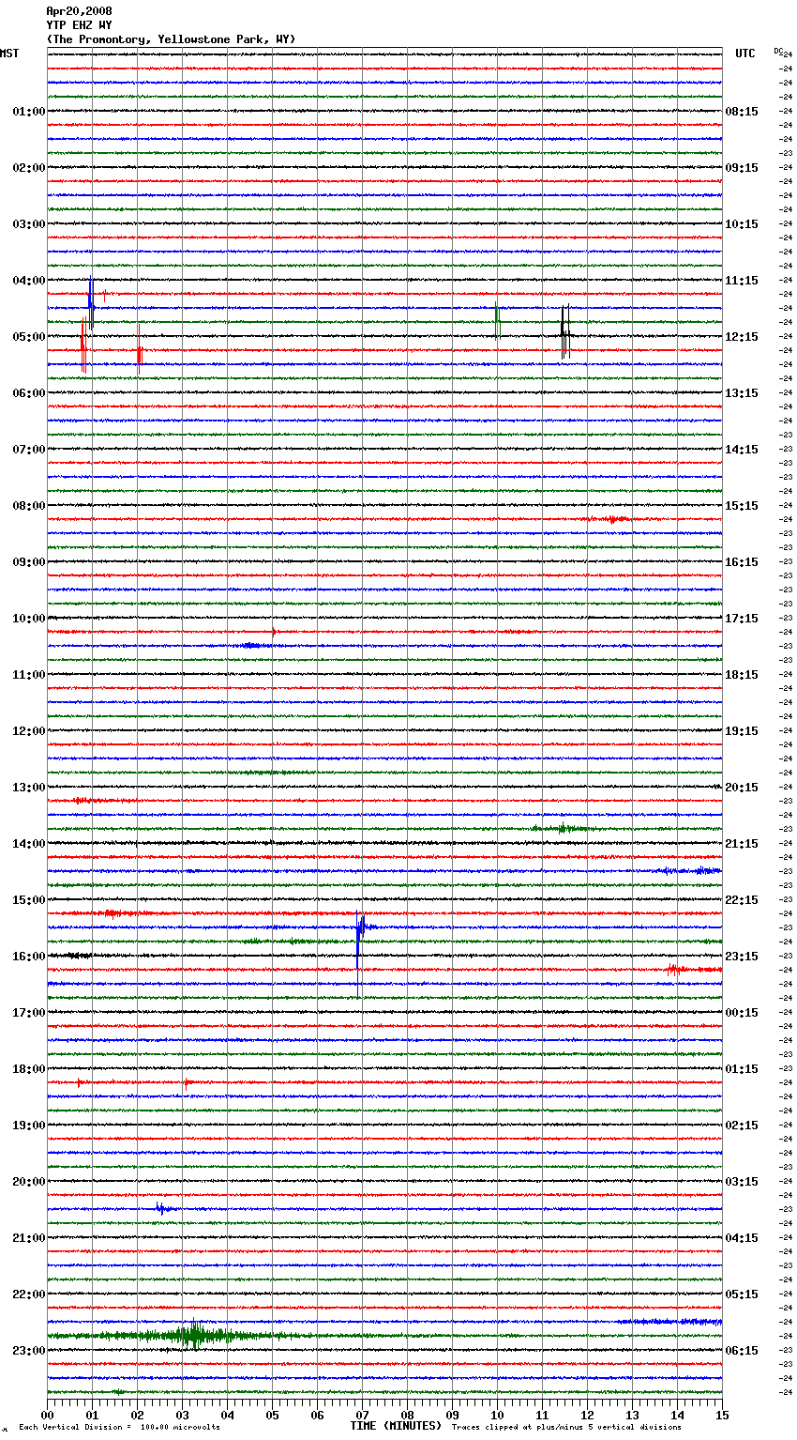Select the "07:00" MST time label
797x1440 pixels.
[29, 450]
